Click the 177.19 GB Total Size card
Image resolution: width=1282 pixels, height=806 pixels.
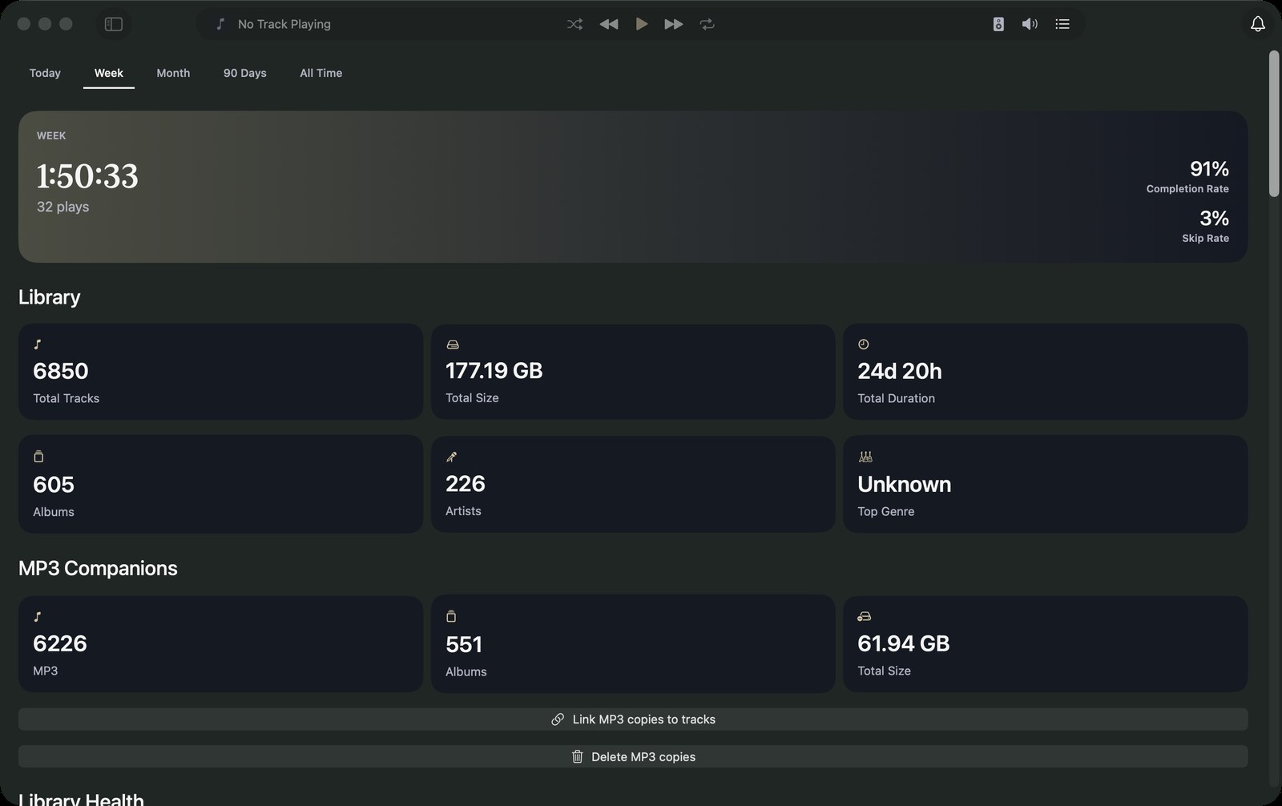633,372
